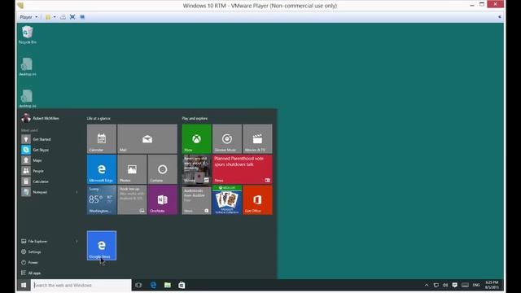Open the Mail tile

pyautogui.click(x=147, y=139)
